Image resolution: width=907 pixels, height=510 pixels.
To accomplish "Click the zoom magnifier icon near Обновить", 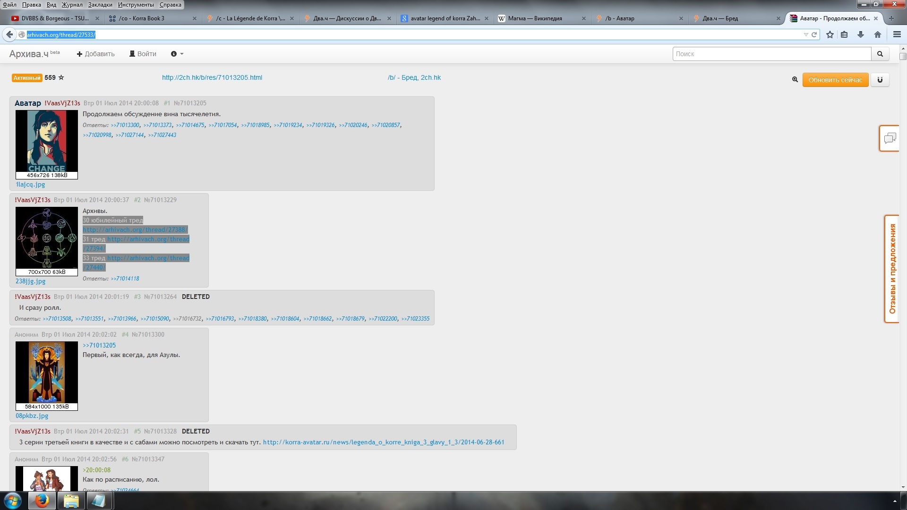I will click(x=795, y=80).
